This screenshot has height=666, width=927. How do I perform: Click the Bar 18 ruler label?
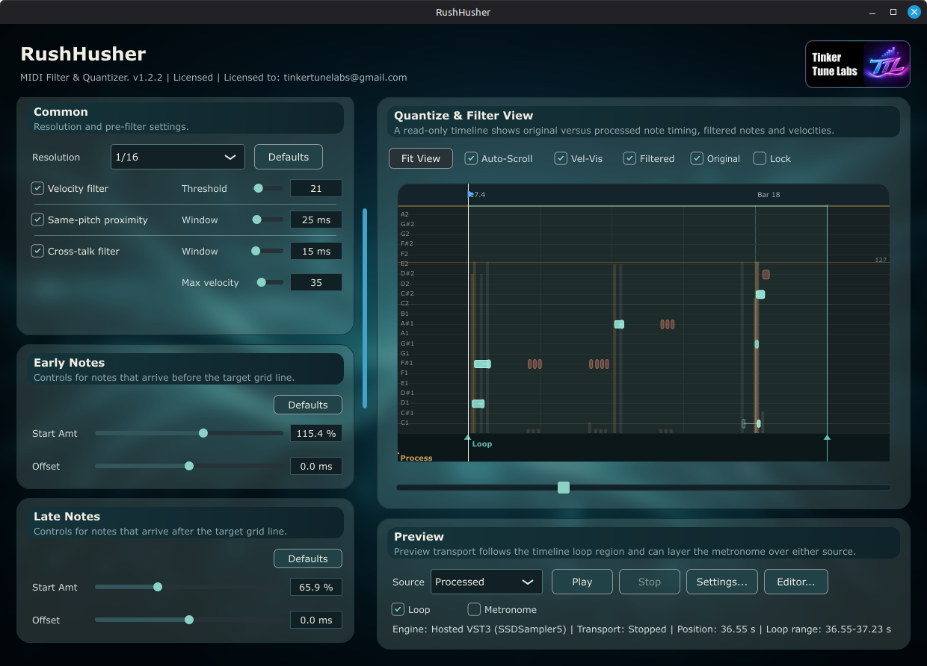[x=769, y=195]
